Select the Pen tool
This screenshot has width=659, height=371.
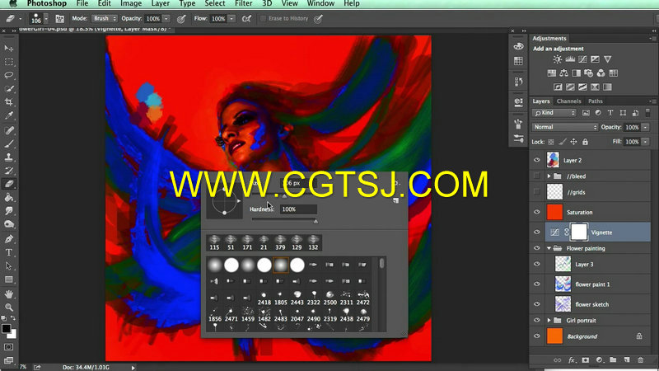(x=9, y=239)
